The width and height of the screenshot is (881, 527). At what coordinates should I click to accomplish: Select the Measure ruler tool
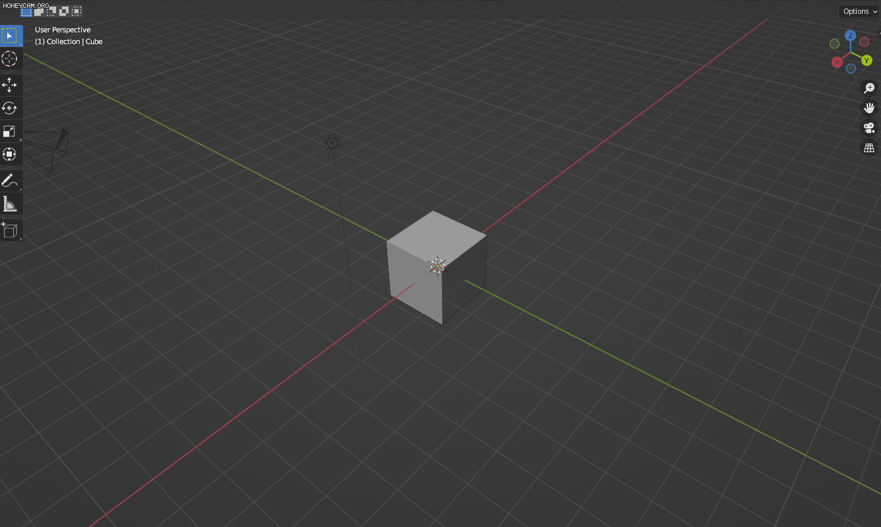pos(11,204)
